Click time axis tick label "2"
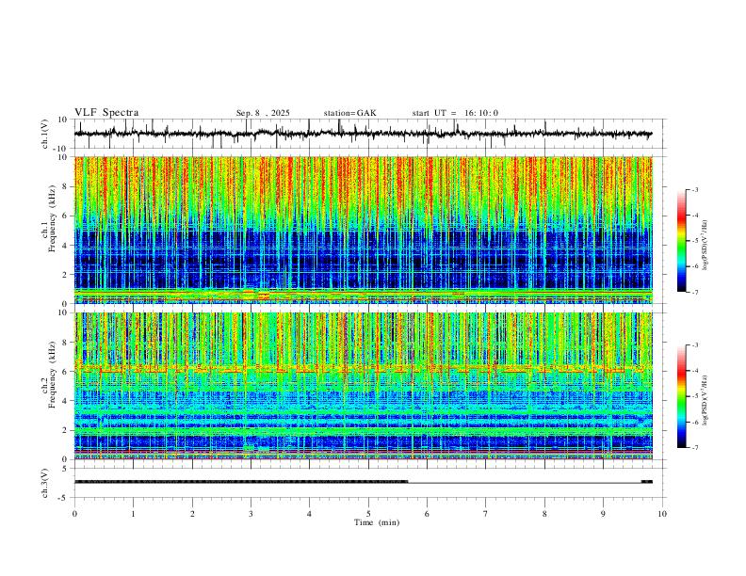746x576 pixels. click(192, 514)
